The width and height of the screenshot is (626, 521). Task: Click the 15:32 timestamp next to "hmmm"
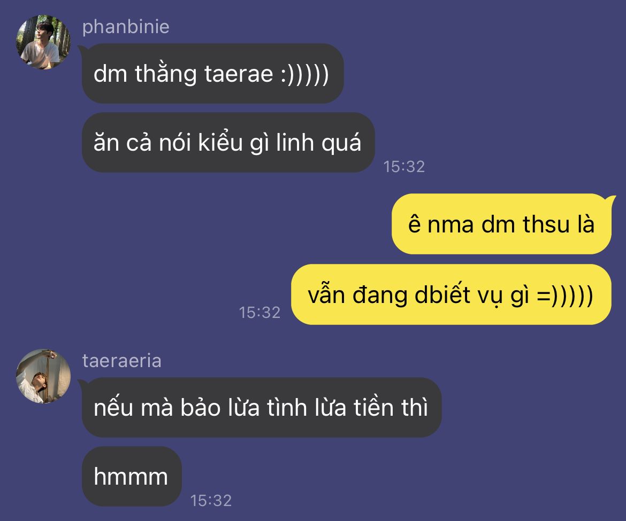tap(211, 500)
